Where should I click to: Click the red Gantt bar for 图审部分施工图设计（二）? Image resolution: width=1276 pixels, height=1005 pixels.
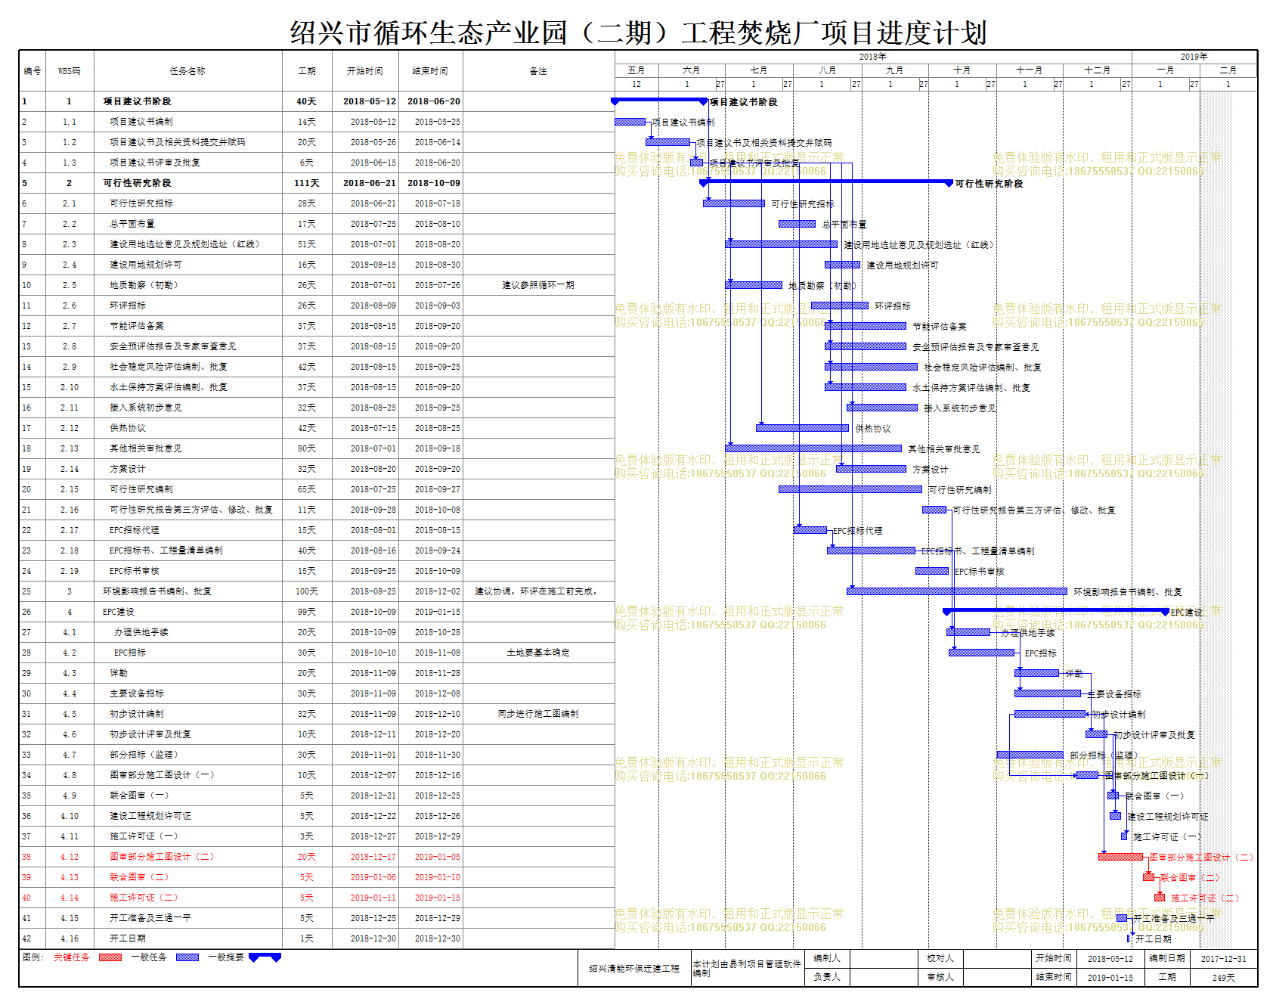1120,857
